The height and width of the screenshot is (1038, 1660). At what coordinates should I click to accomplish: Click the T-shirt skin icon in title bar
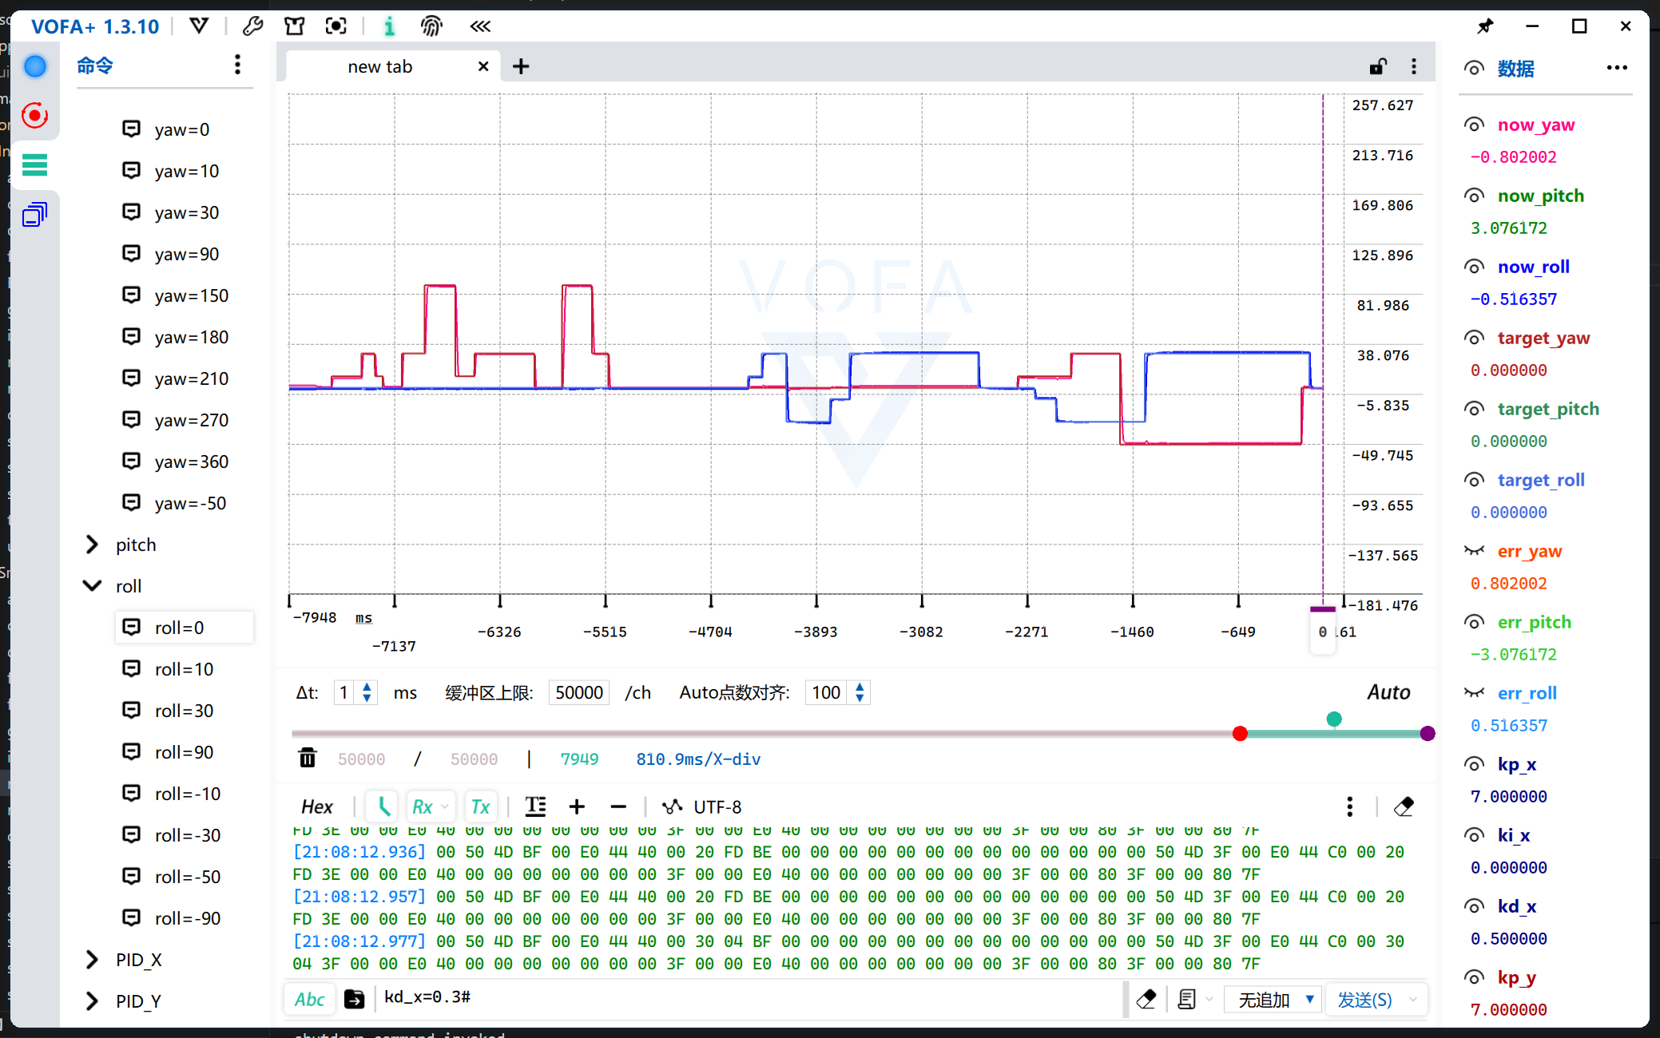[x=294, y=26]
